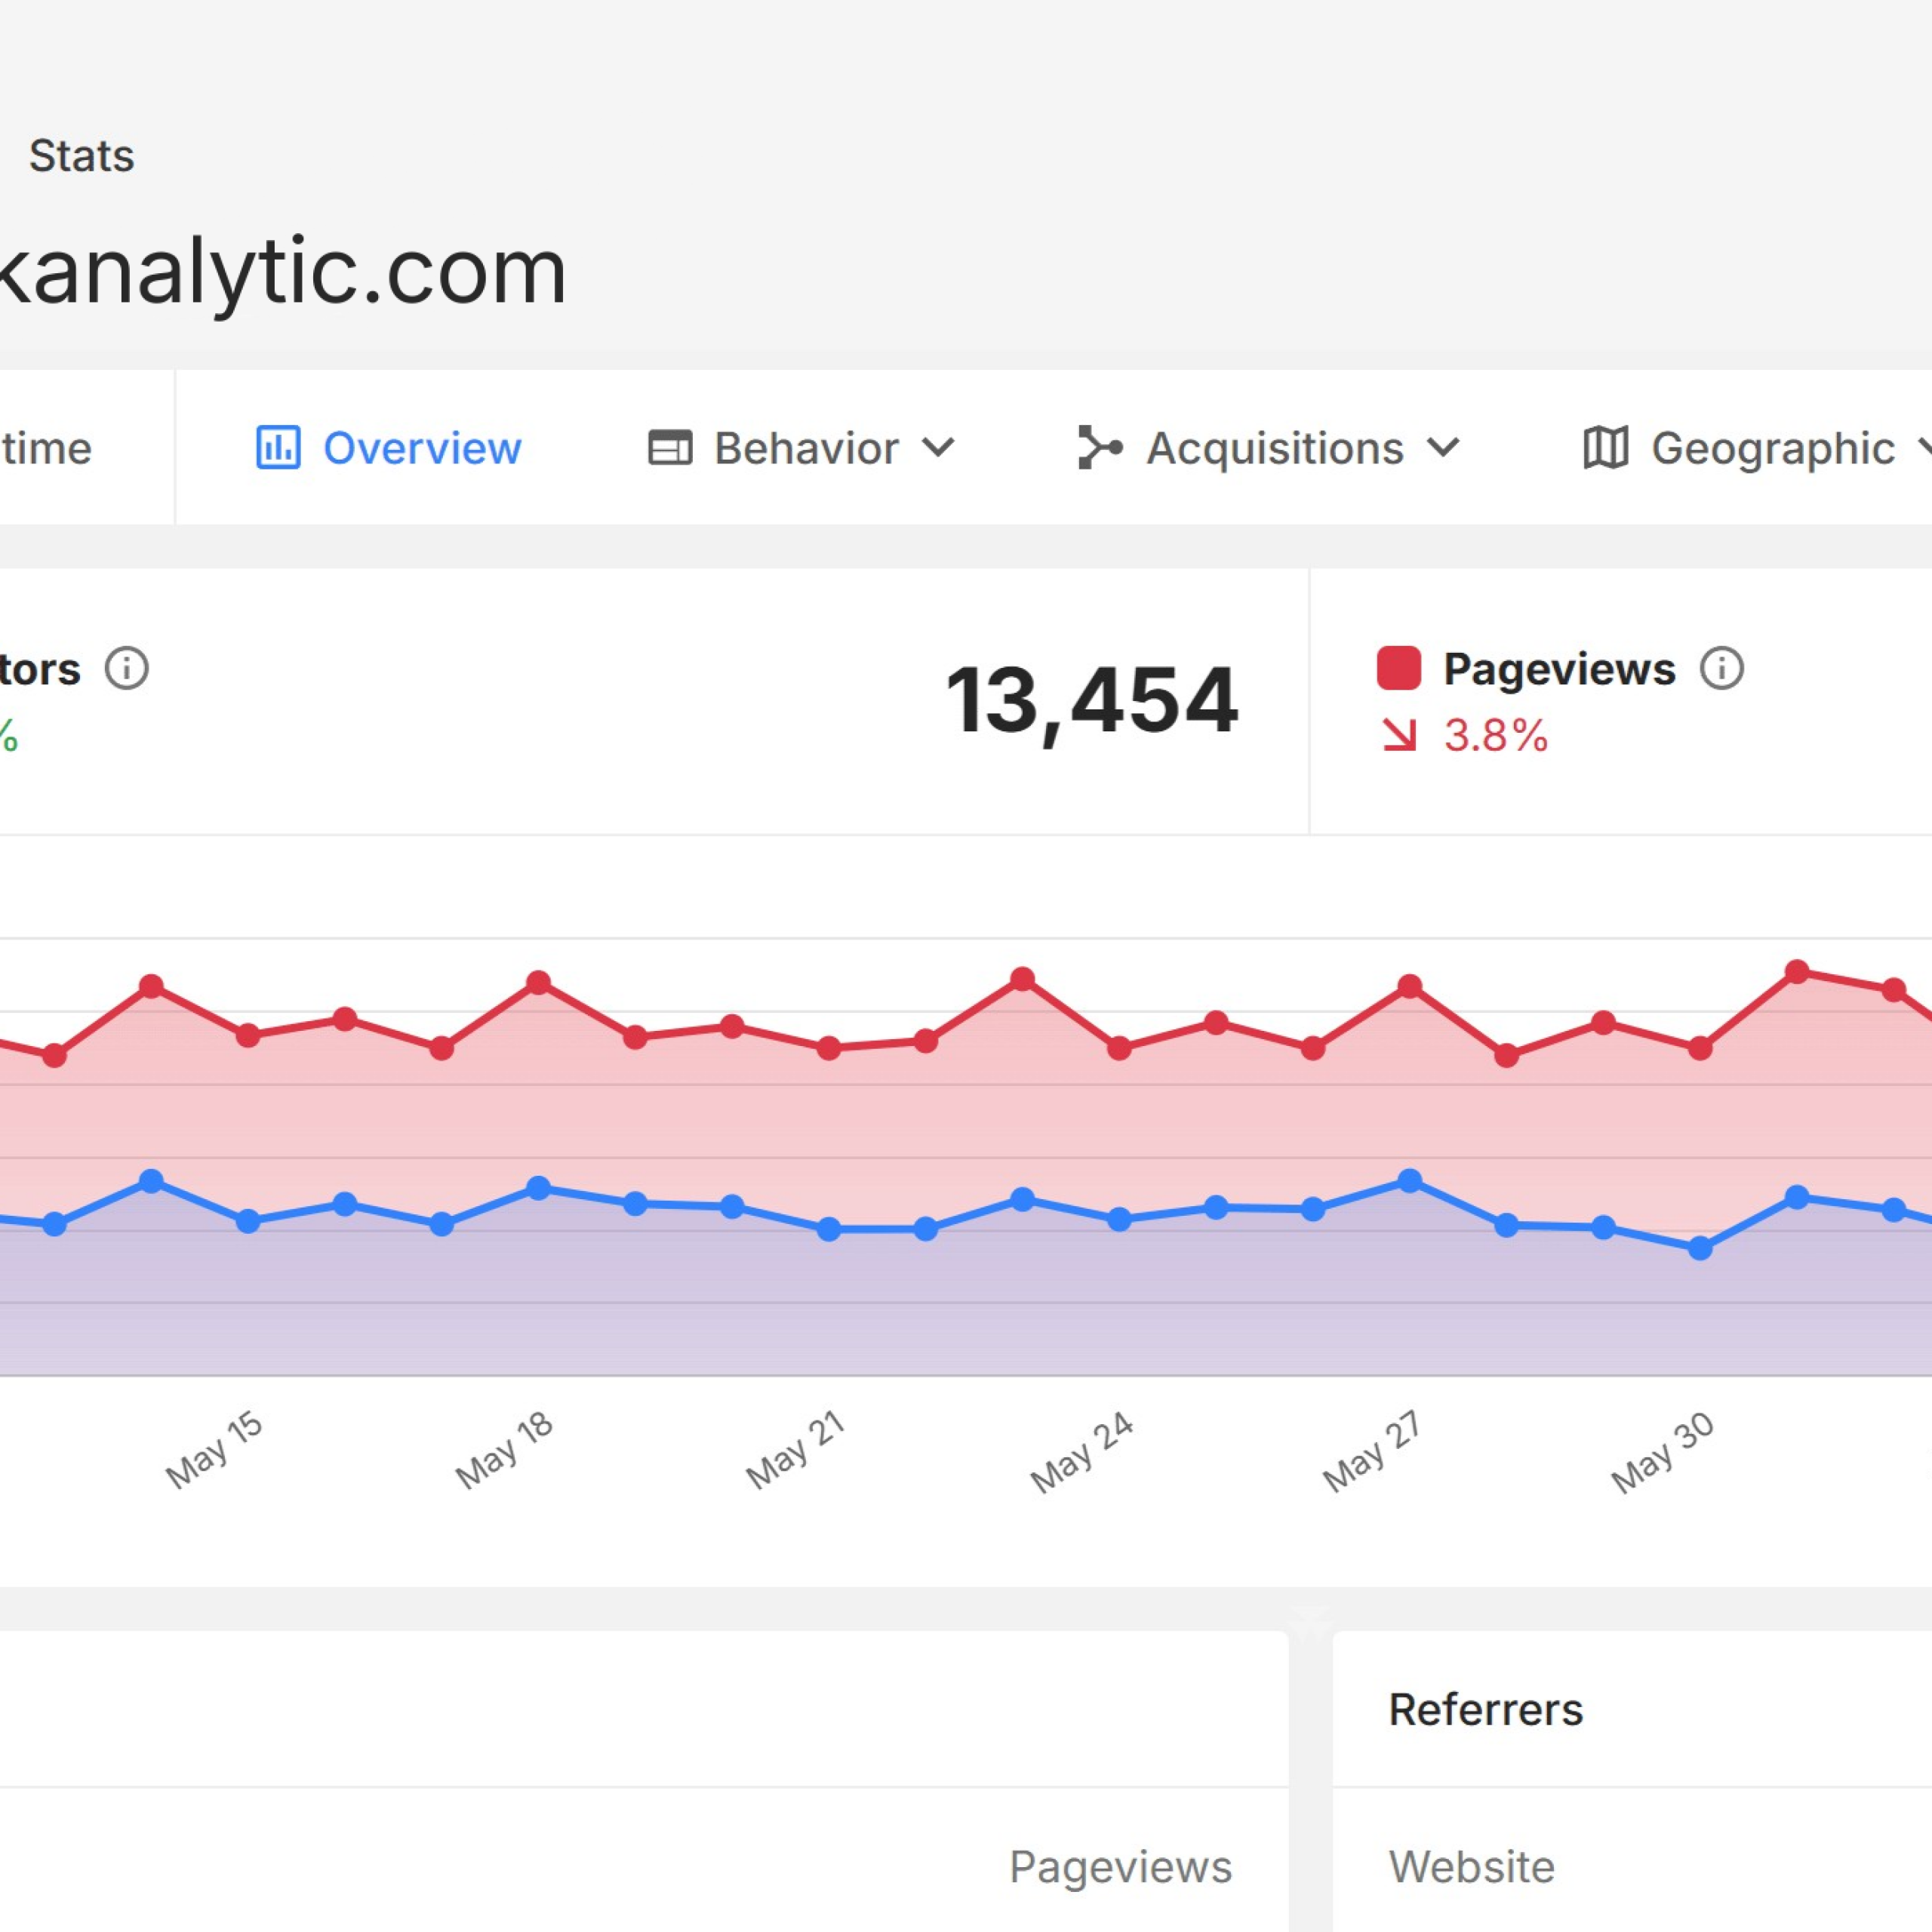
Task: Click the visitors info circle icon
Action: [127, 668]
